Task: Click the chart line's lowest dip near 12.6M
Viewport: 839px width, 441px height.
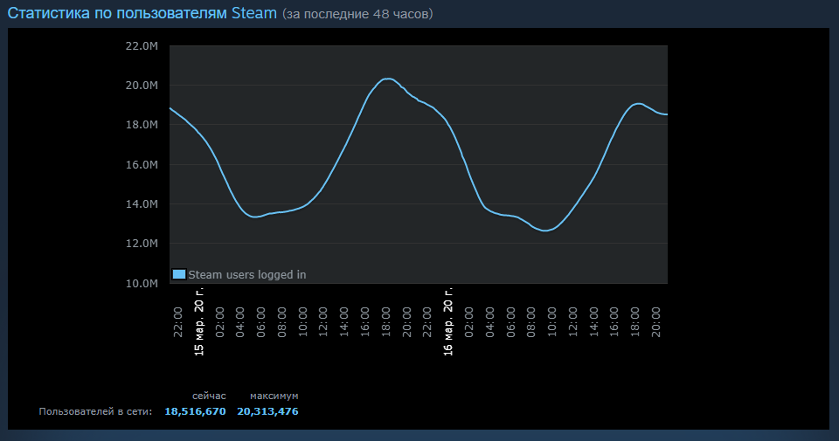Action: pyautogui.click(x=544, y=231)
